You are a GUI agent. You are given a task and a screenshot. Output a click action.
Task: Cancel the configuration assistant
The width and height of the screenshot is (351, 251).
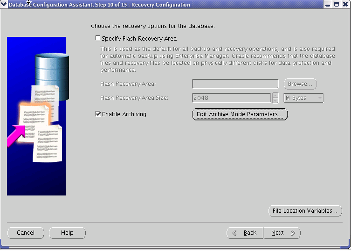[x=26, y=233]
